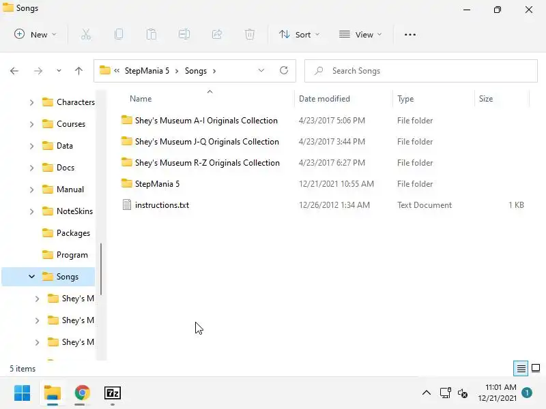Click inside the Search Songs field

(x=421, y=71)
